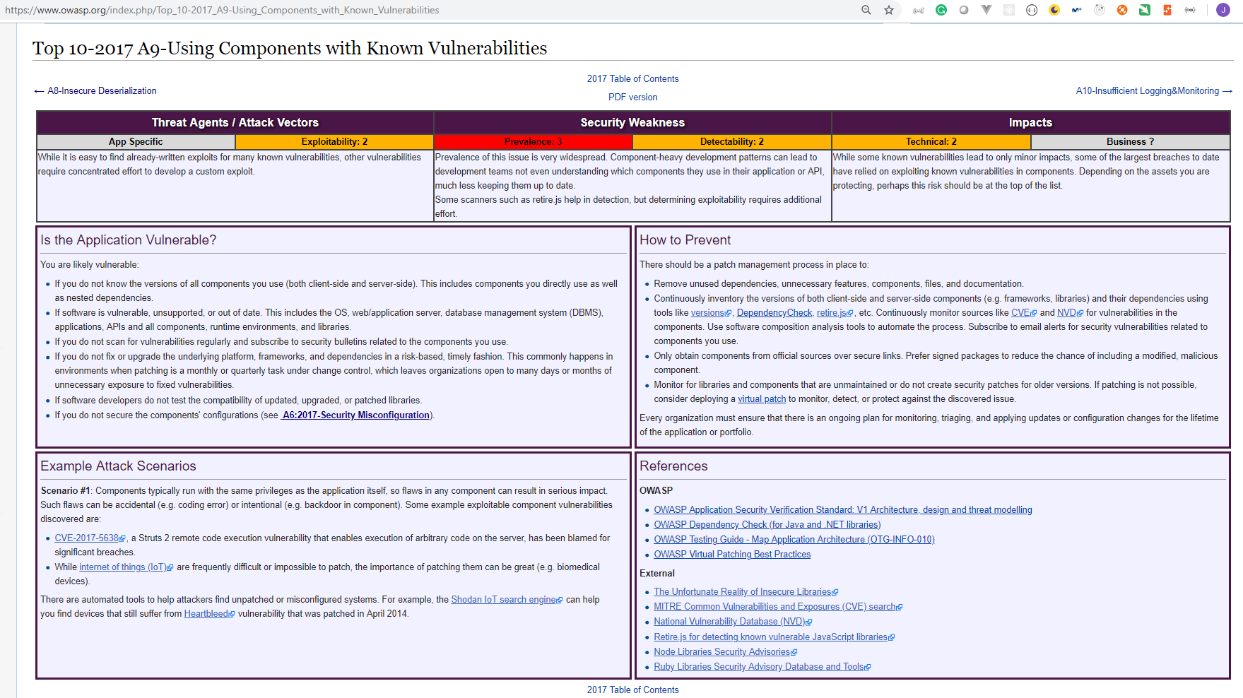Open the Vue devtools extension icon
Screen dimensions: 1243x698
[x=986, y=10]
